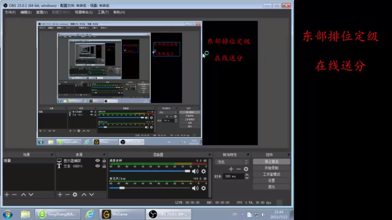
Task: Open the 淡出 transition dropdown
Action: [232, 162]
